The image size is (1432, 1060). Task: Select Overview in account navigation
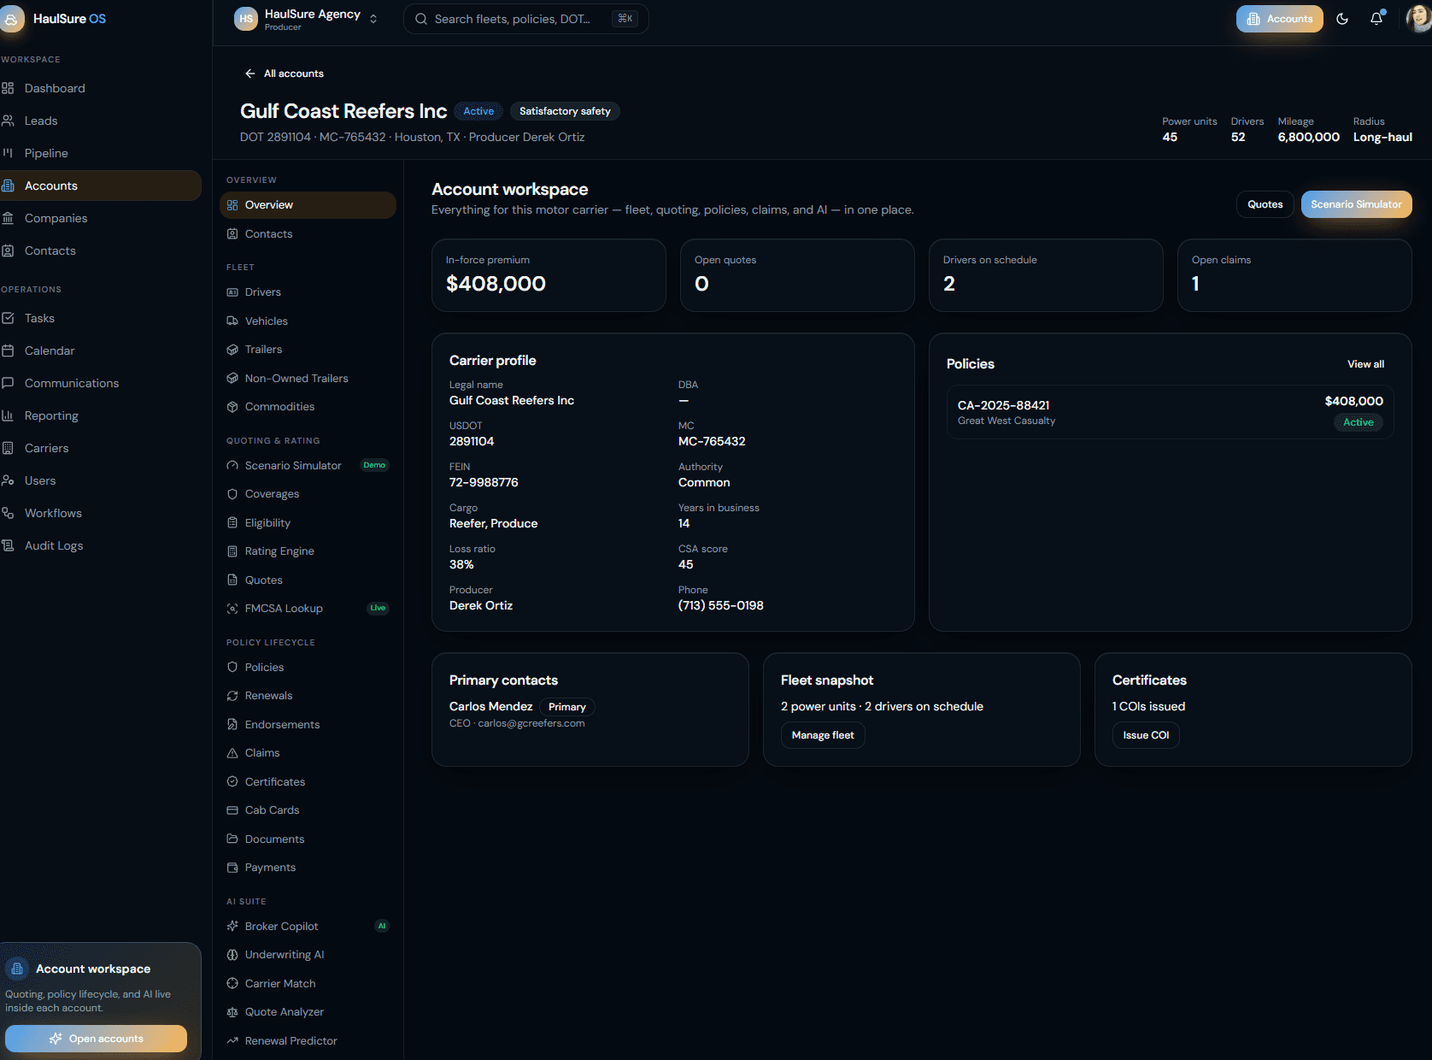point(308,205)
